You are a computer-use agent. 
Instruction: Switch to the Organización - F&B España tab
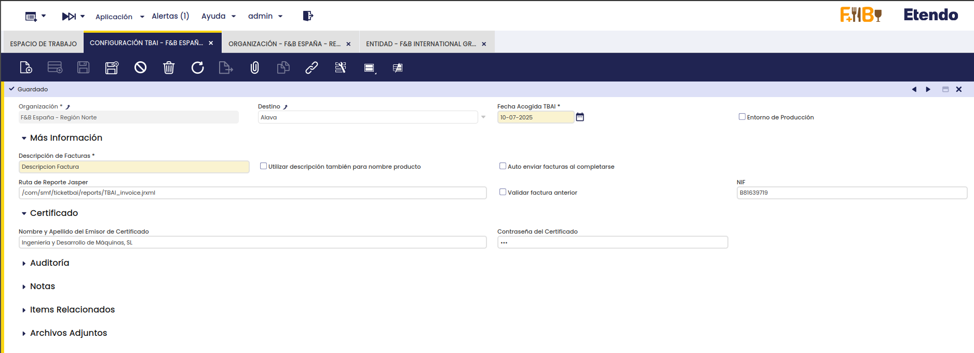pyautogui.click(x=285, y=44)
